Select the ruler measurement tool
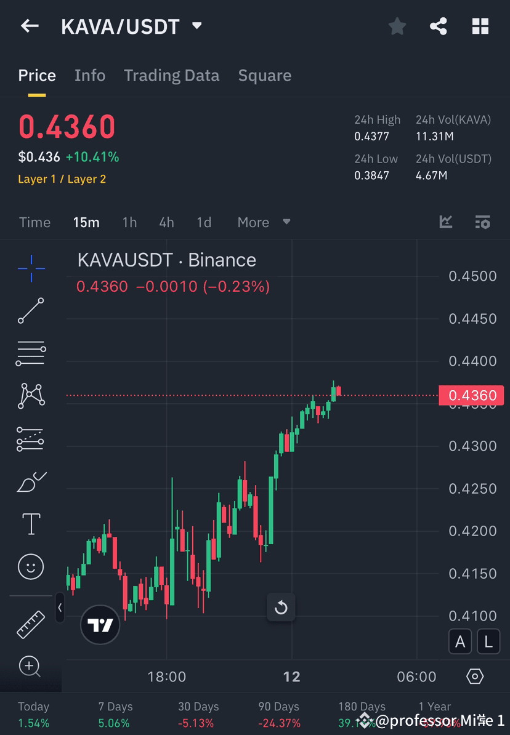This screenshot has height=735, width=510. tap(31, 624)
